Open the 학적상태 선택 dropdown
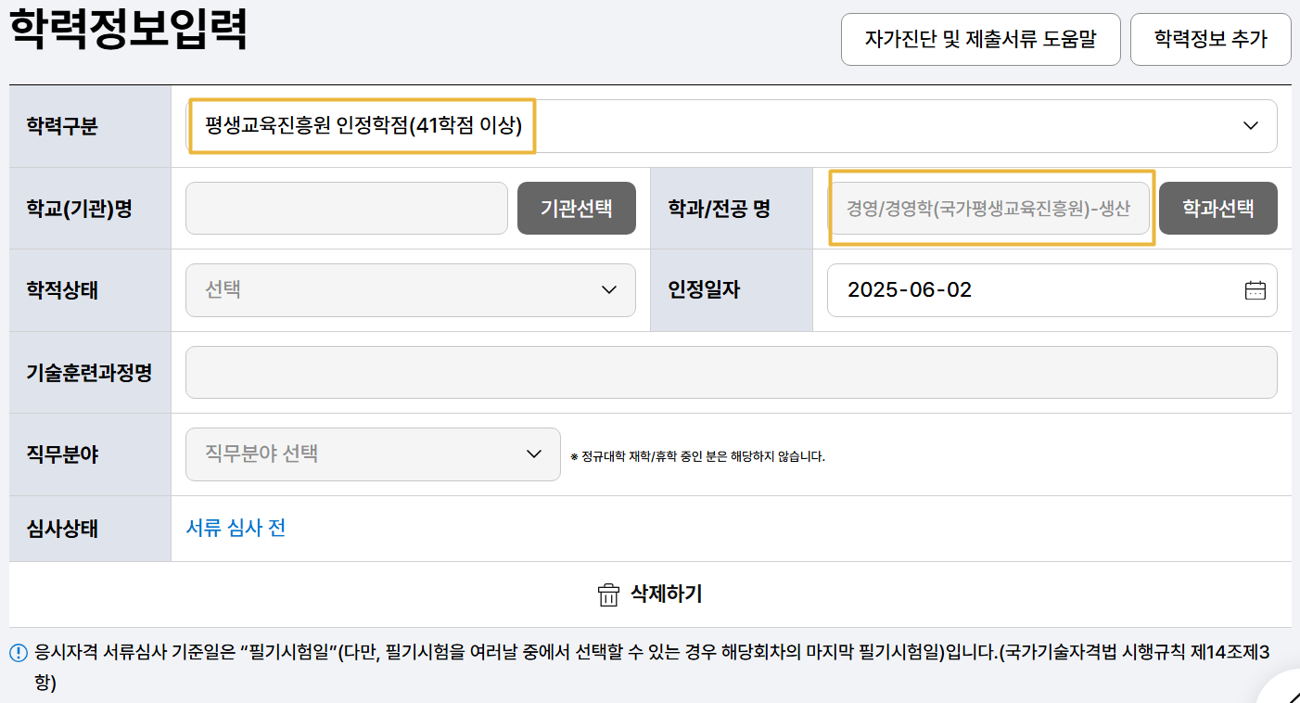 411,290
